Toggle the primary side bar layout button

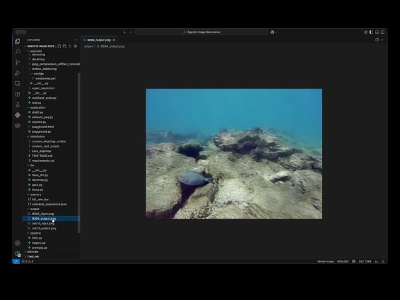(371, 32)
